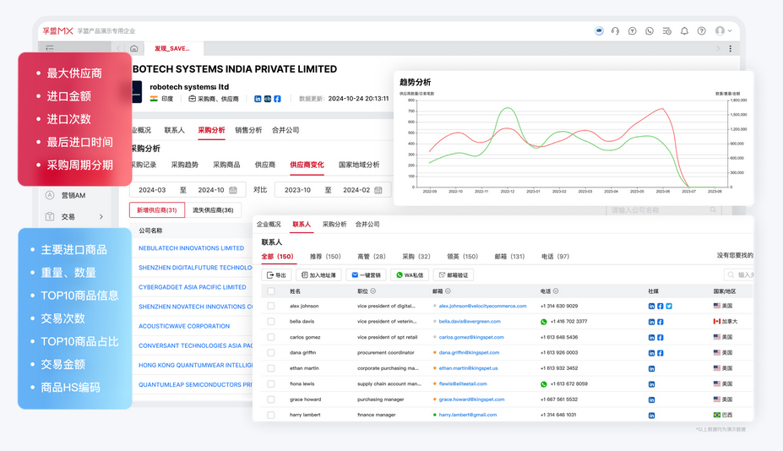
Task: Open the 职位 column filter dropdown
Action: click(373, 291)
